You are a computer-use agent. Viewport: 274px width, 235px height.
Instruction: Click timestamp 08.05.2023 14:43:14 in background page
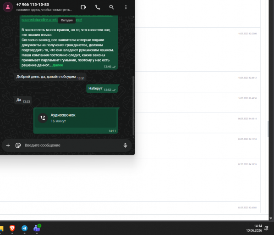coord(247,119)
